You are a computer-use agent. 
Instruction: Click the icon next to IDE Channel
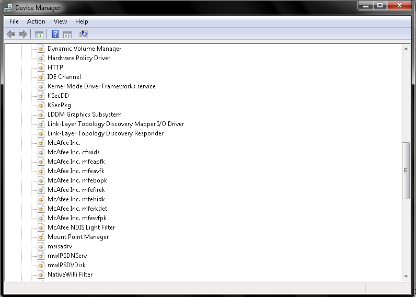click(41, 77)
